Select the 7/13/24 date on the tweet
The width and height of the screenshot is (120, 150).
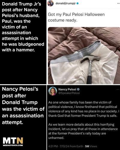[64, 146]
